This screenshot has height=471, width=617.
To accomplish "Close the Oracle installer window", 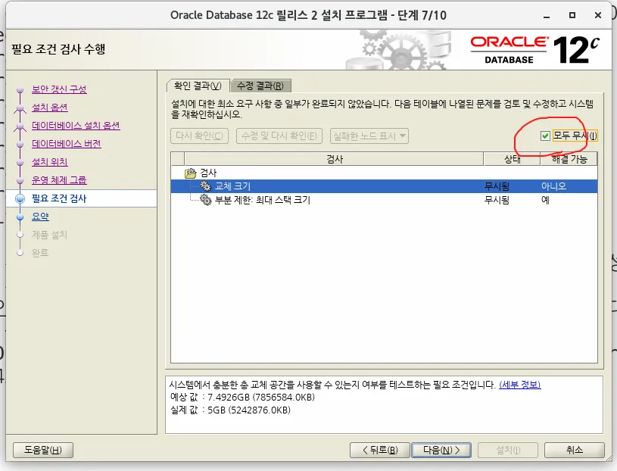I will point(598,15).
